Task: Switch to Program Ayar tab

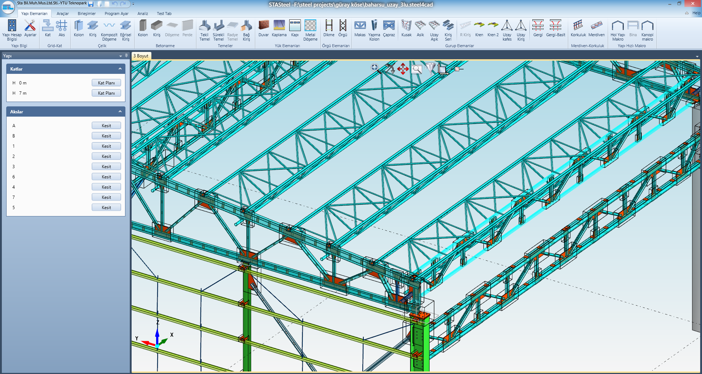Action: pos(117,14)
